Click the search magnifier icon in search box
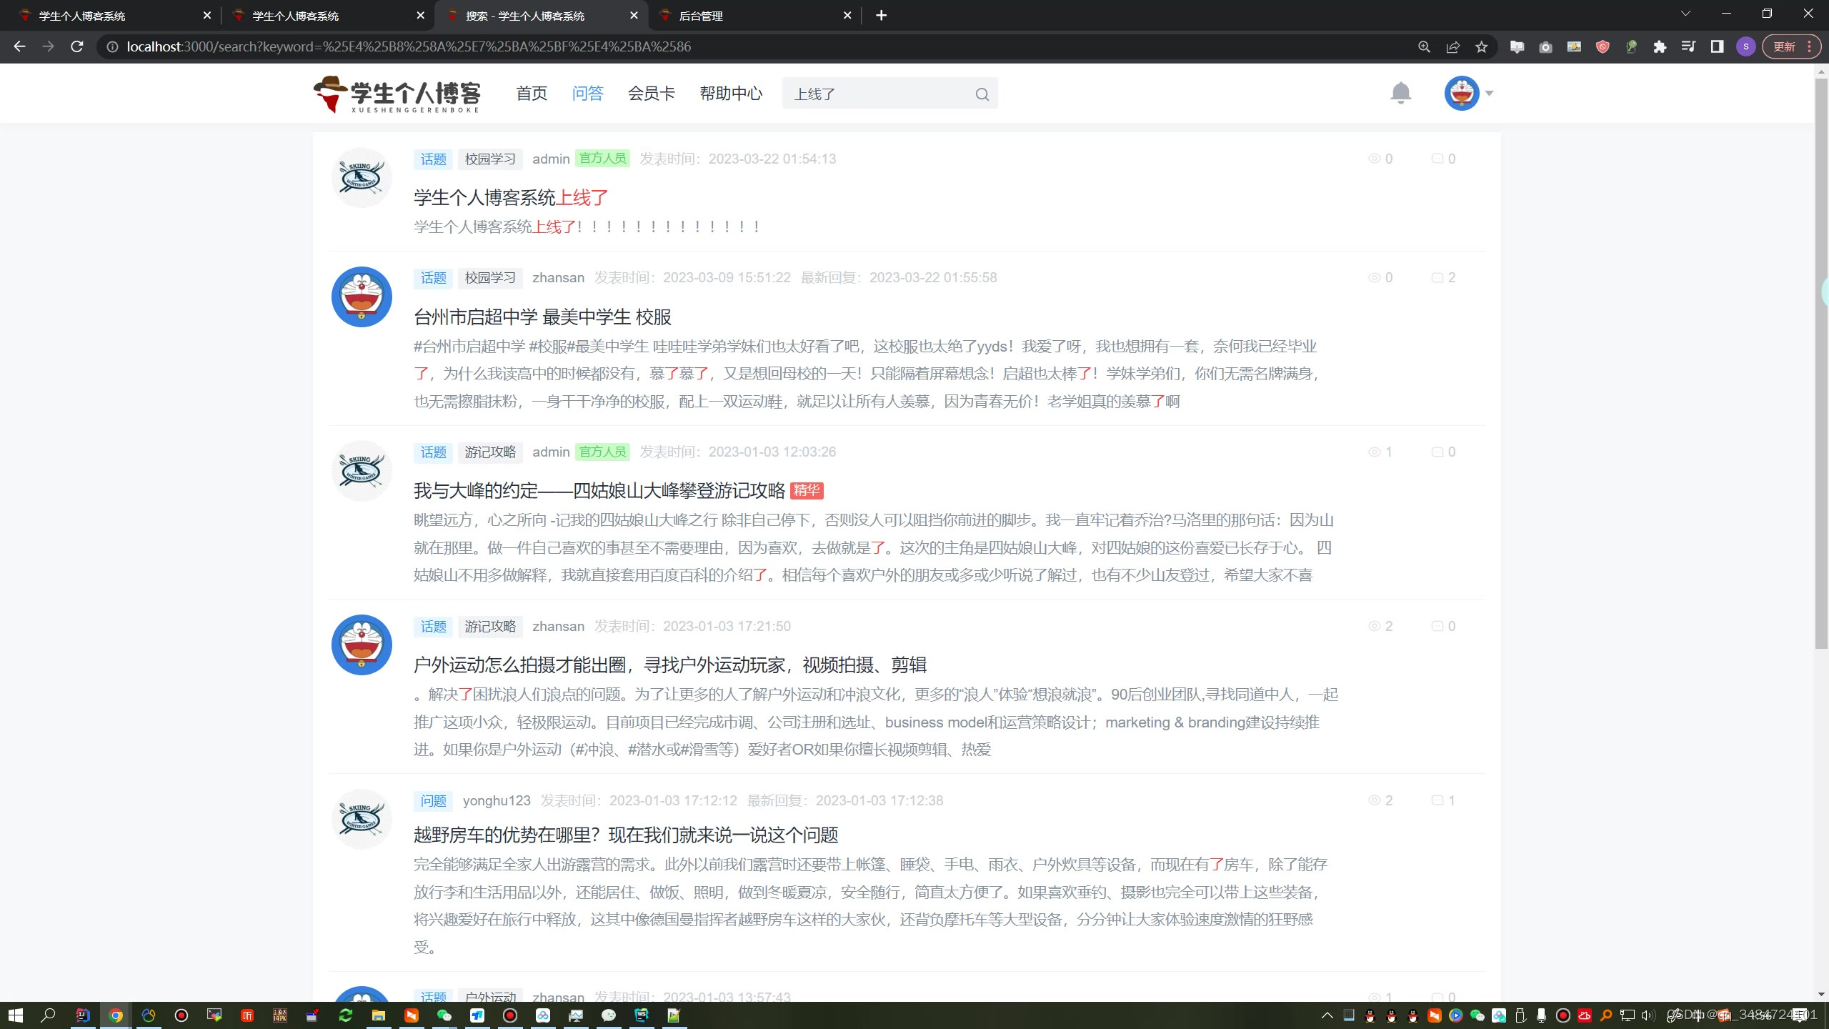Screen dimensions: 1829x1029 point(982,94)
